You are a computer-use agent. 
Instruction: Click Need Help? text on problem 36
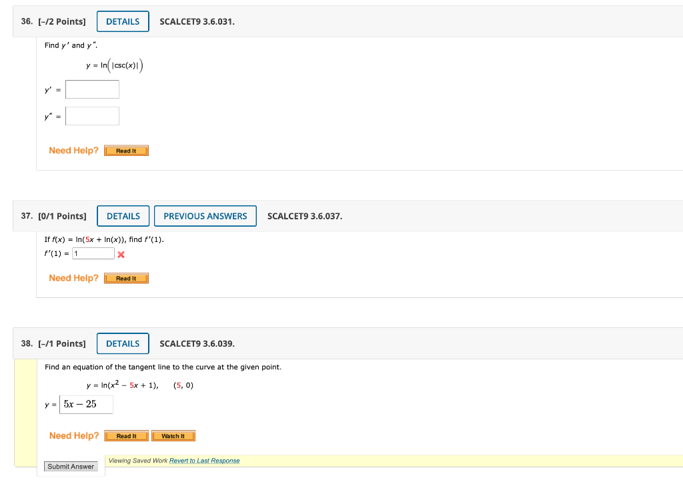click(73, 150)
